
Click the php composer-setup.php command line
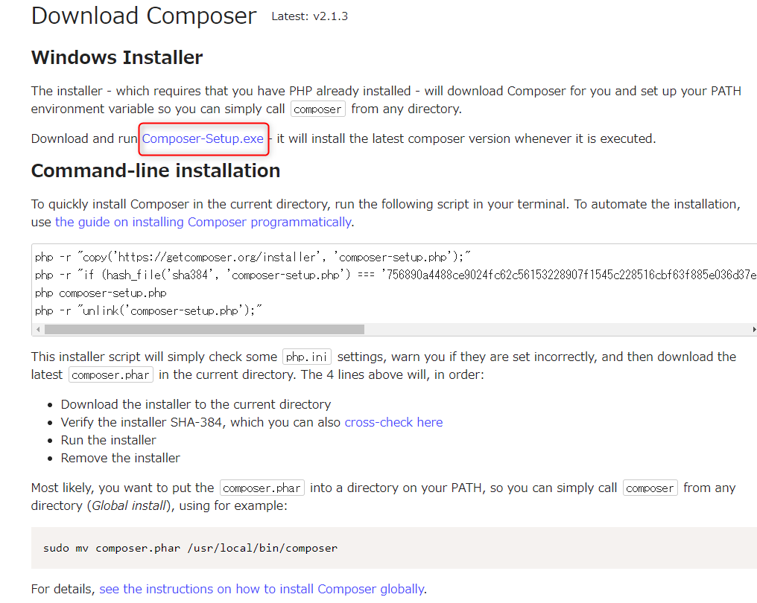point(101,293)
